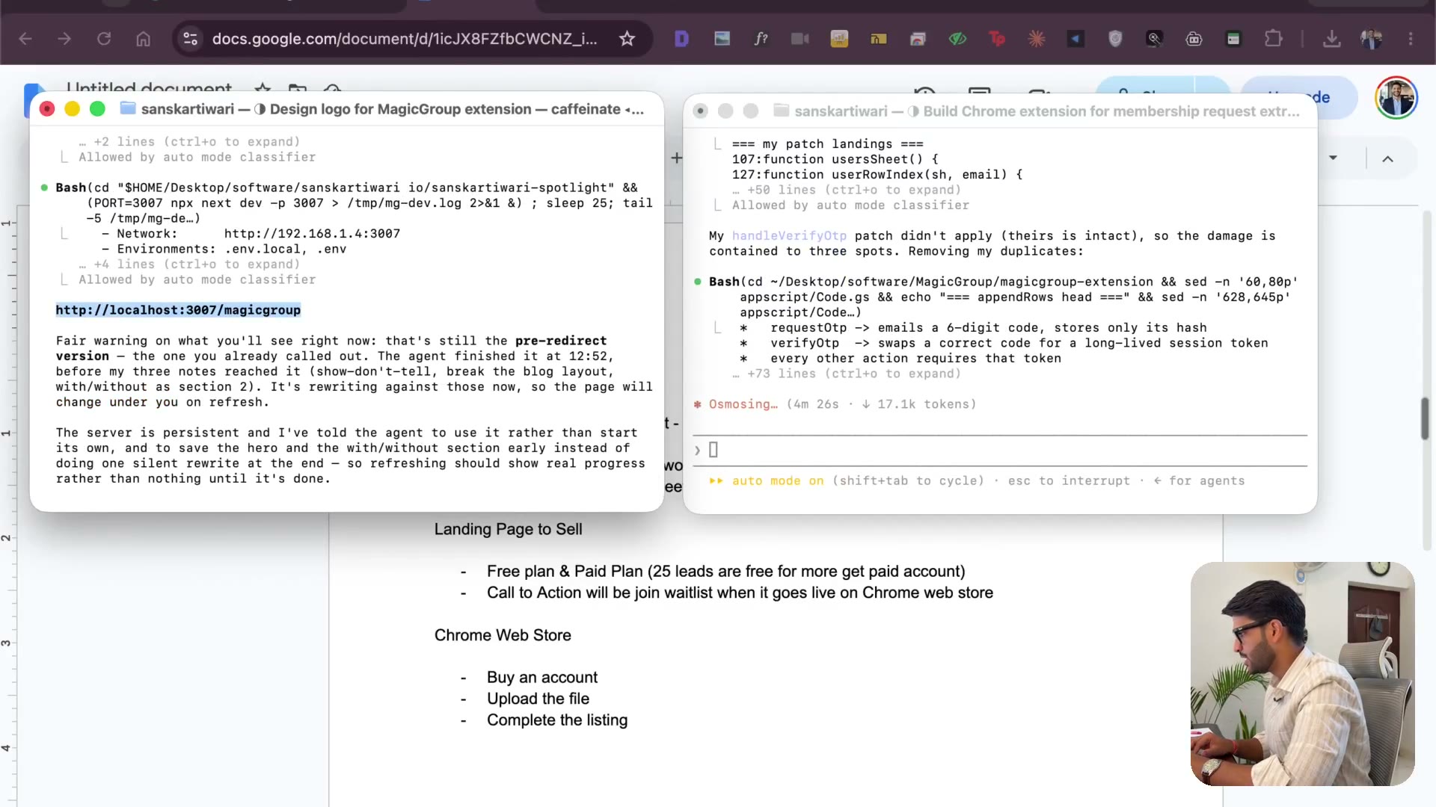Bookmark this tab with the star icon
The image size is (1436, 807).
[627, 39]
